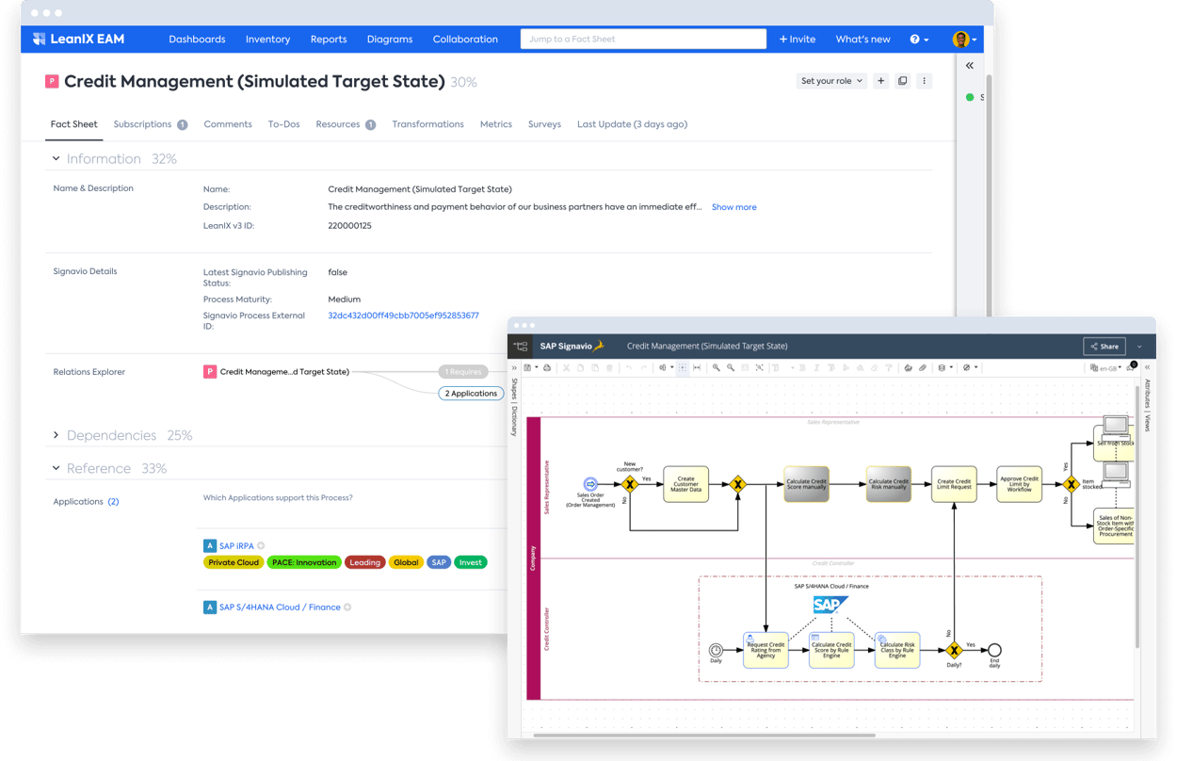This screenshot has width=1177, height=761.
Task: Open the Reports menu
Action: click(x=328, y=39)
